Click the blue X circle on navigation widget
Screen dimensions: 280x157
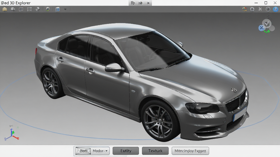[261, 28]
